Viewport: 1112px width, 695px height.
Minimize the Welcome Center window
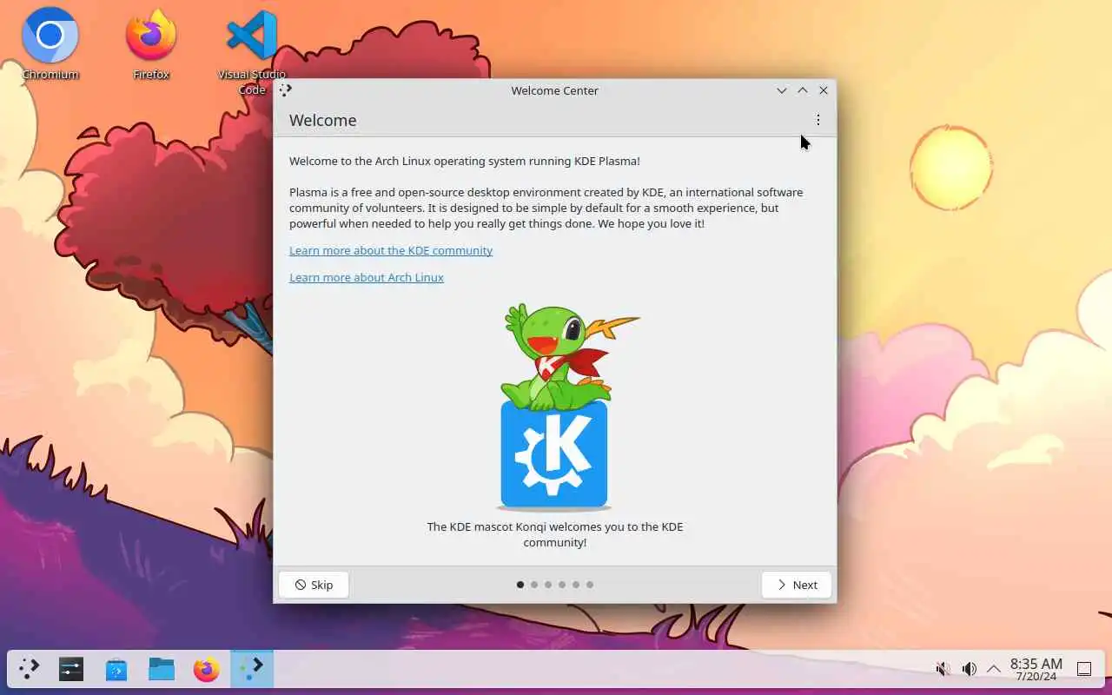pos(782,90)
